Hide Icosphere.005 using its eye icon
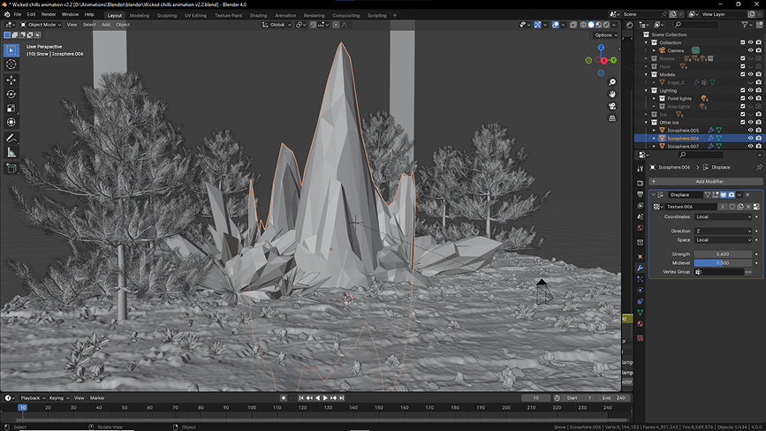 tap(750, 131)
